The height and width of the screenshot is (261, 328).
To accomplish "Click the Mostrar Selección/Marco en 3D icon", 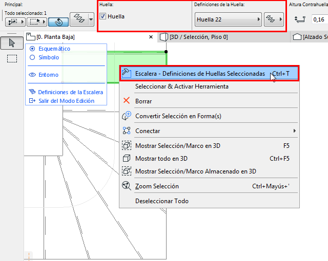I will click(127, 145).
